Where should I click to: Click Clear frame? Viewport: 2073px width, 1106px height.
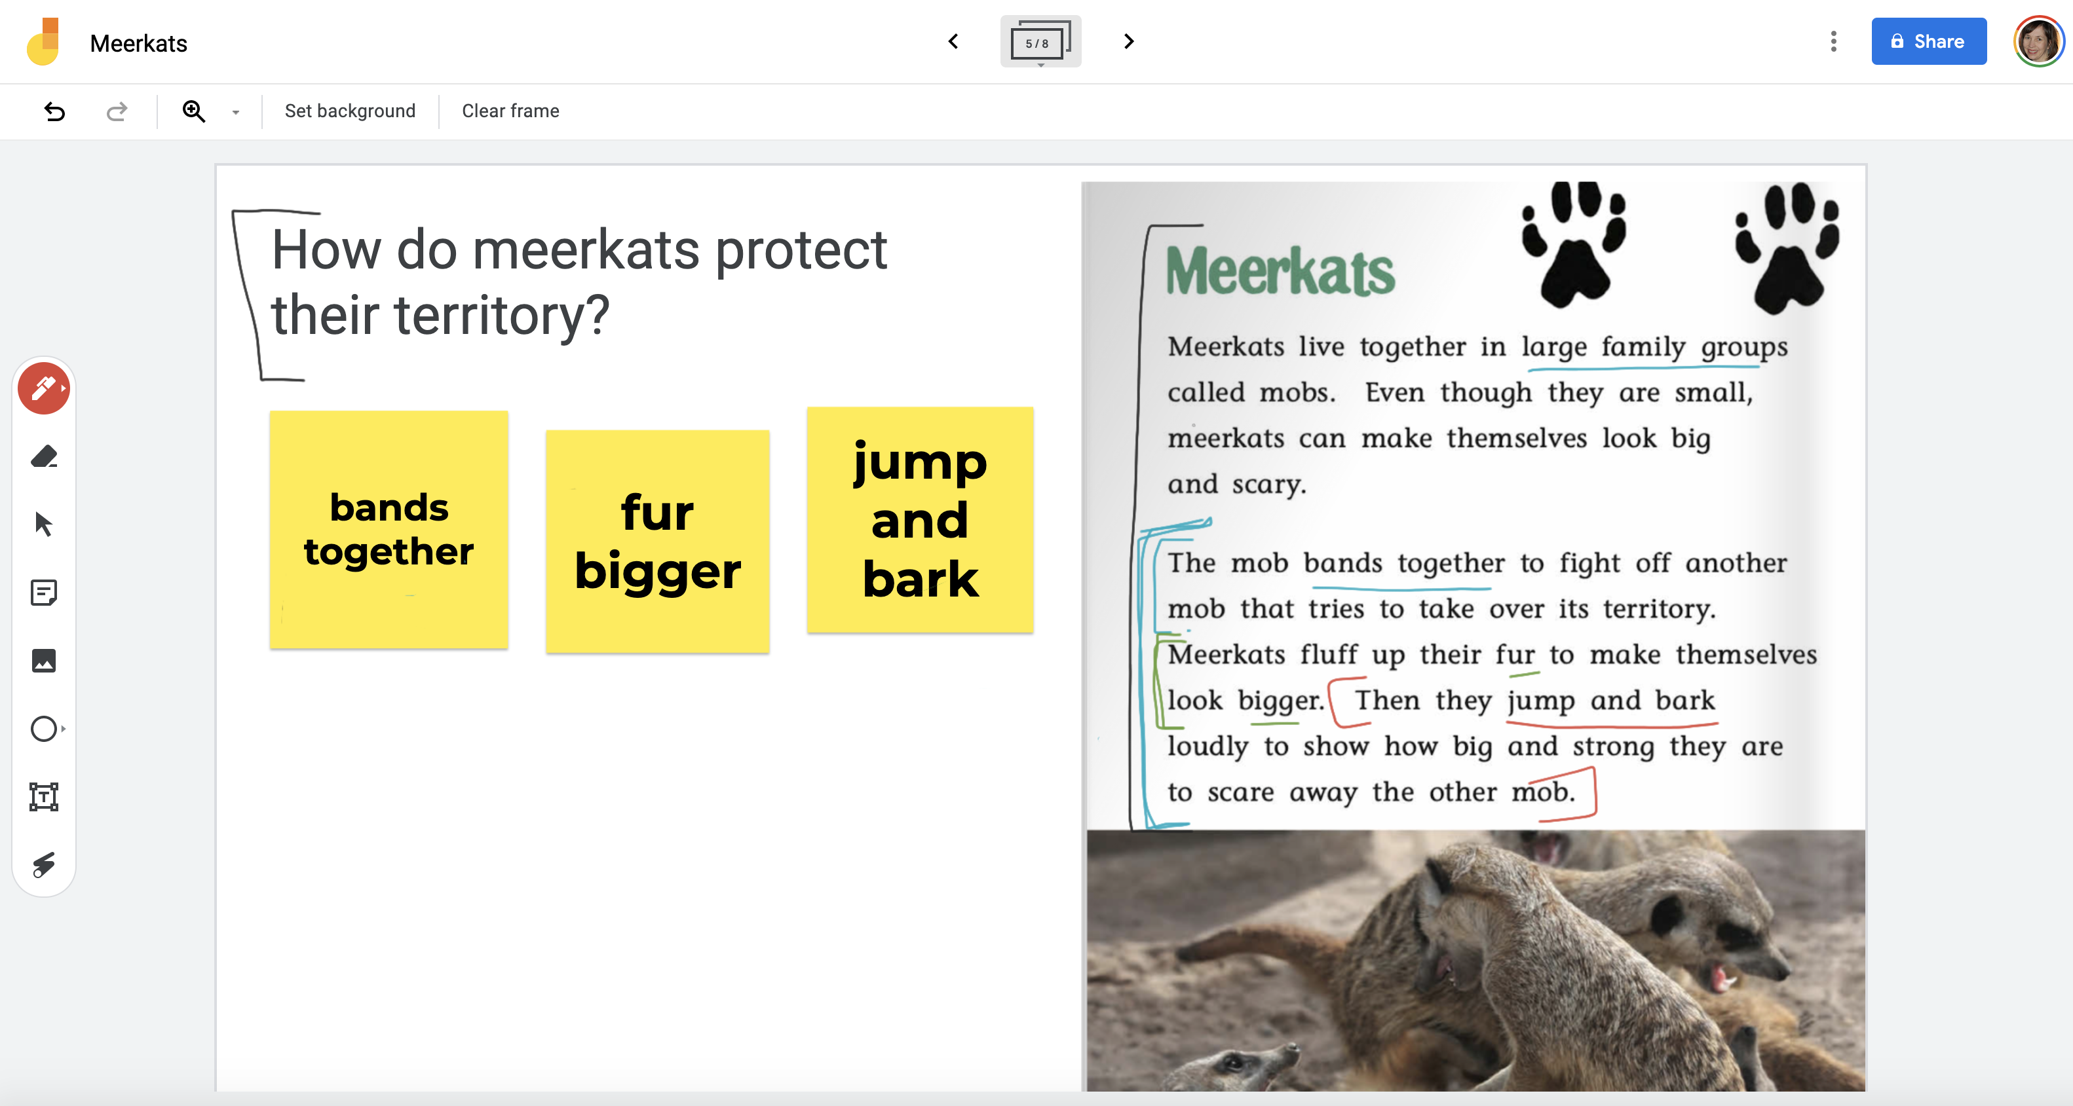coord(510,111)
